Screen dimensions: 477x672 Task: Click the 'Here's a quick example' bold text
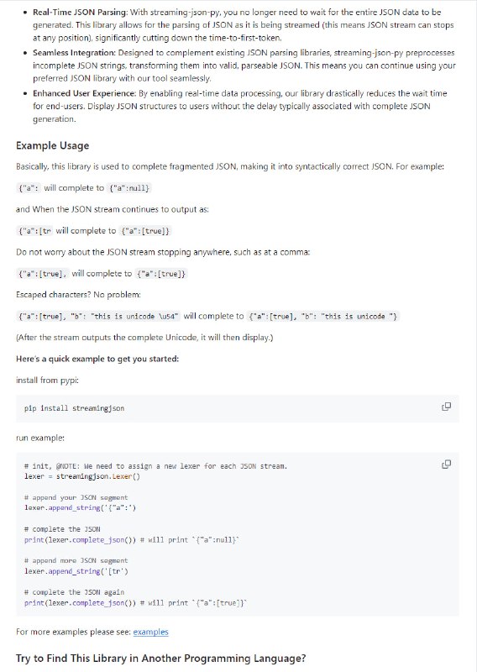[97, 359]
